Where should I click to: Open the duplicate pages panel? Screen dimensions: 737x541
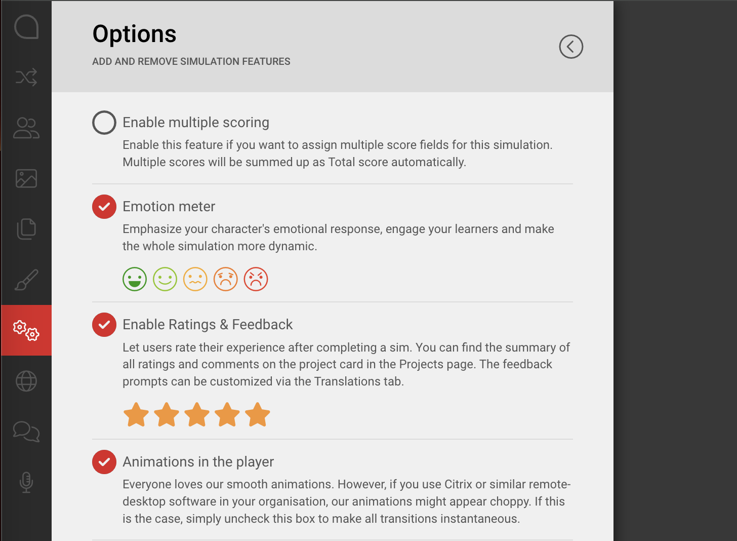[26, 229]
